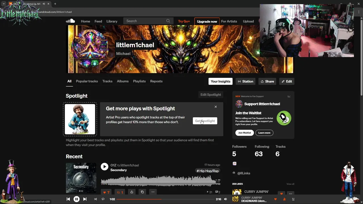This screenshot has height=204, width=363.
Task: Open more options for Secondary track
Action: (153, 192)
